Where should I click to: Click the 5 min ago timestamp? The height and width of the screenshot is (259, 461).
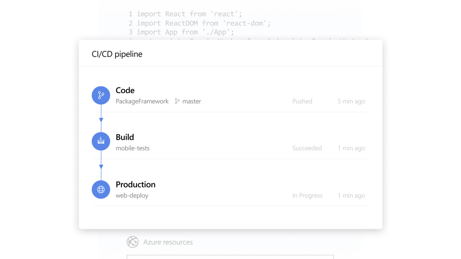351,101
